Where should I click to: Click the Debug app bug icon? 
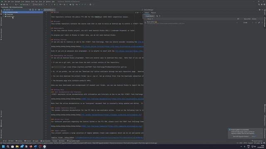pos(54,5)
